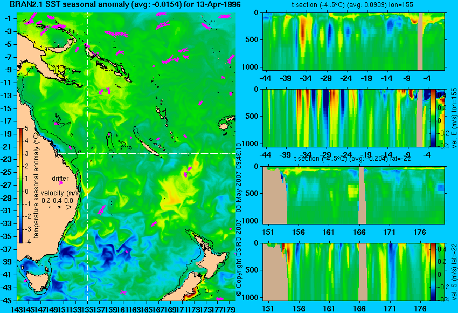The image size is (458, 313).
Task: Select the title 't section' ending lon=155
Action: pyautogui.click(x=352, y=5)
